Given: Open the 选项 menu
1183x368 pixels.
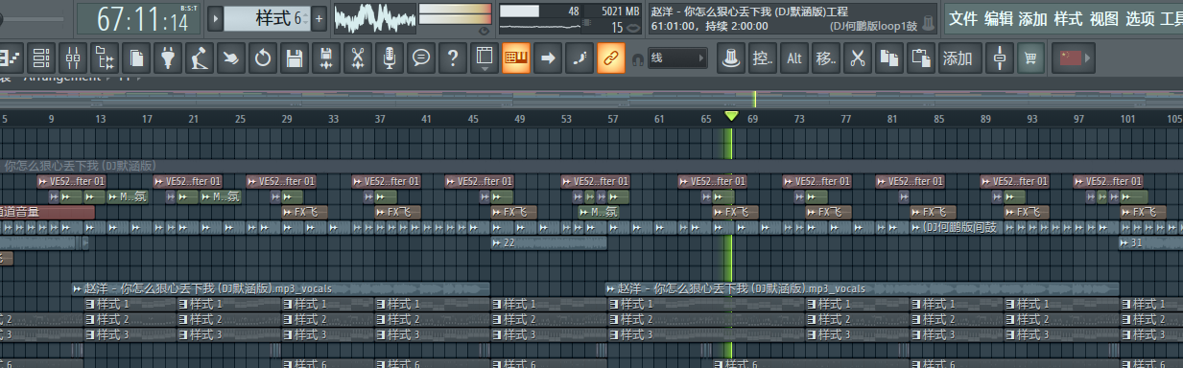Looking at the screenshot, I should 1140,19.
